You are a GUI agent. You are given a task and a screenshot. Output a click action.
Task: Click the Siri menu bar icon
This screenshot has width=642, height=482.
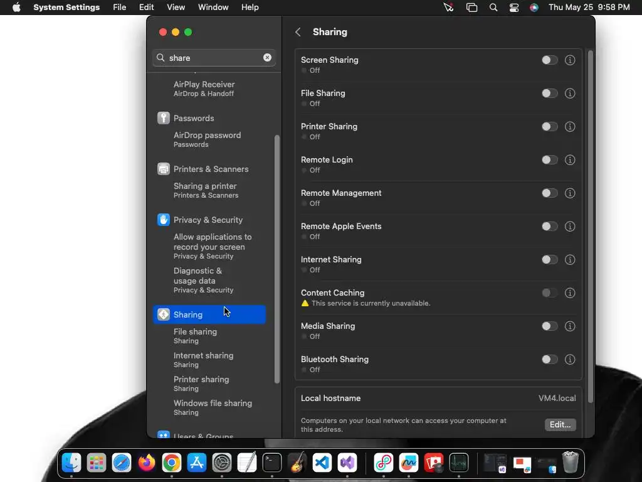(x=534, y=8)
